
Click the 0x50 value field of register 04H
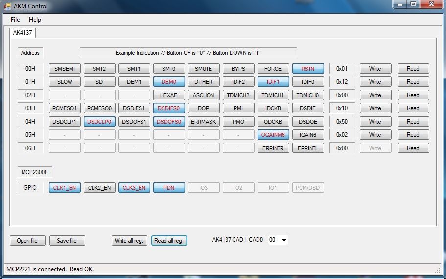(342, 122)
